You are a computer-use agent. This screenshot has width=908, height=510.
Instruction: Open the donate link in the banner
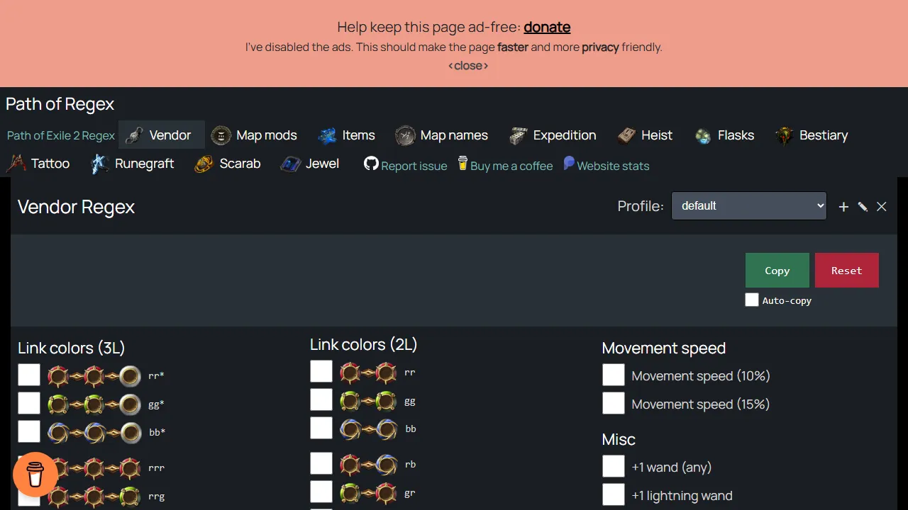coord(546,27)
